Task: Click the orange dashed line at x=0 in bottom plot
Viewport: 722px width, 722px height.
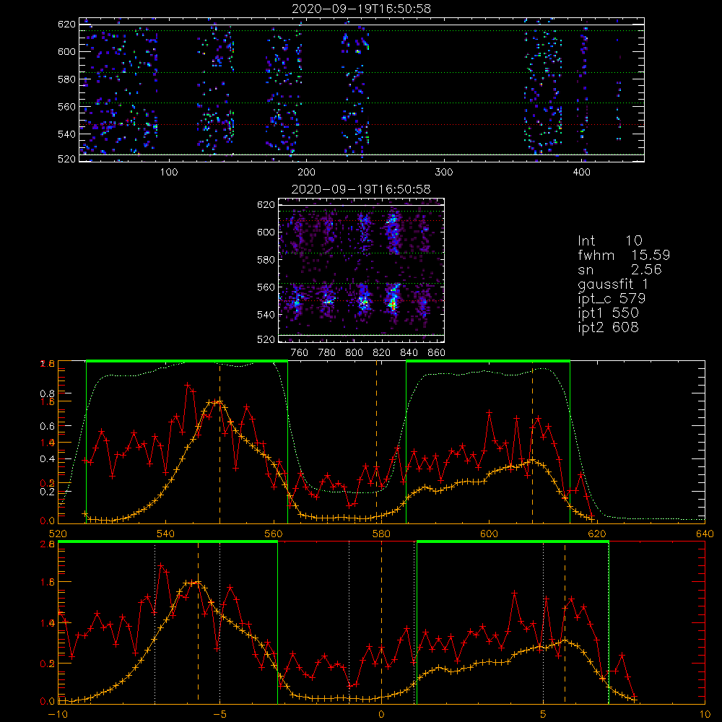Action: pos(381,622)
